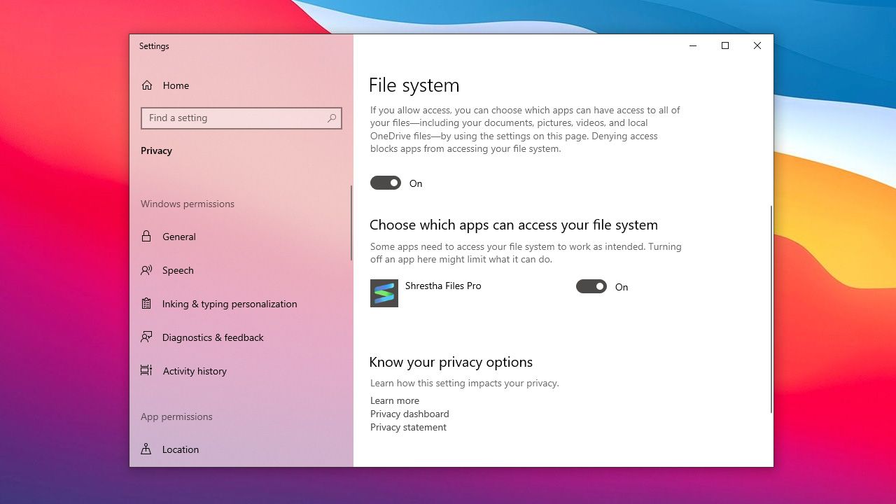Open the Privacy statement

407,427
